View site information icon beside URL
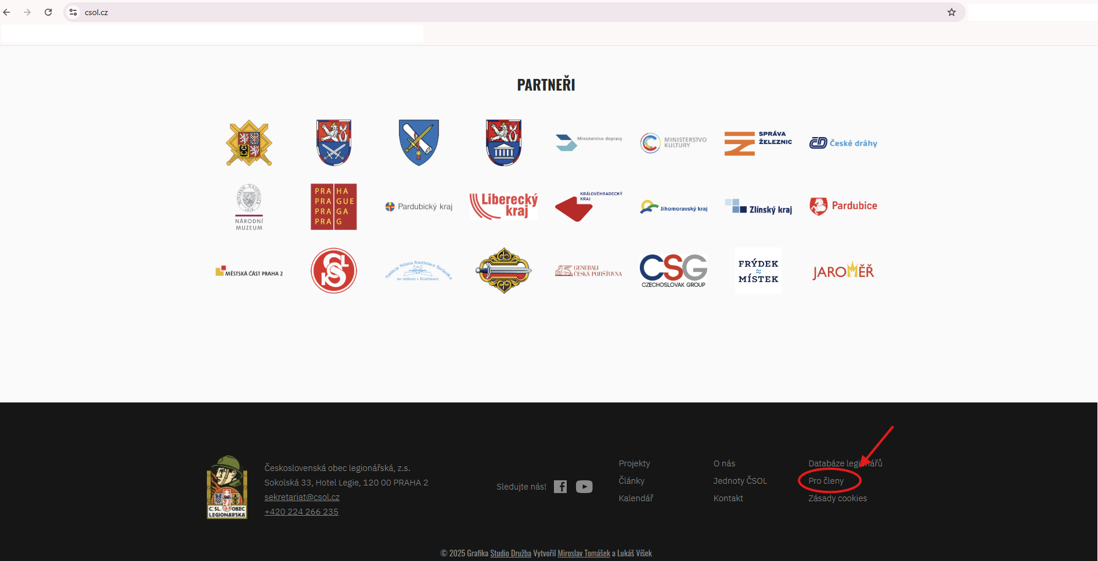 click(73, 12)
